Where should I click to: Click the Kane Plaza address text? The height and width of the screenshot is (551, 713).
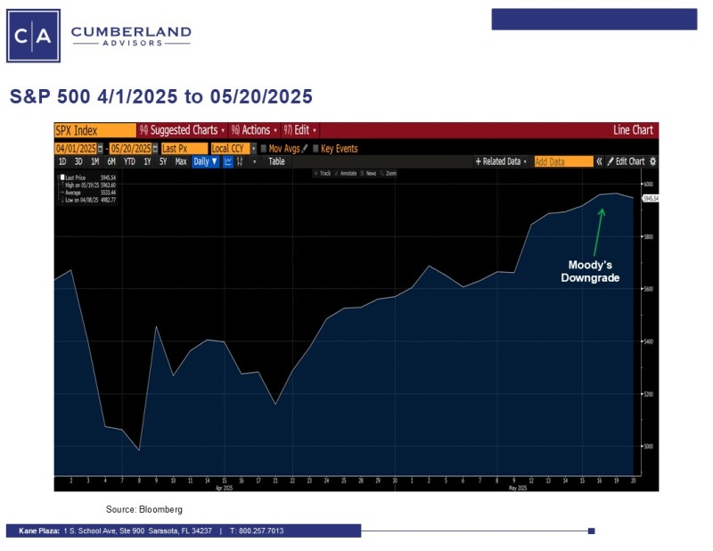(x=116, y=531)
